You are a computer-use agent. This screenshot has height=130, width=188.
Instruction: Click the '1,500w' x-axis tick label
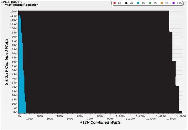171,119
